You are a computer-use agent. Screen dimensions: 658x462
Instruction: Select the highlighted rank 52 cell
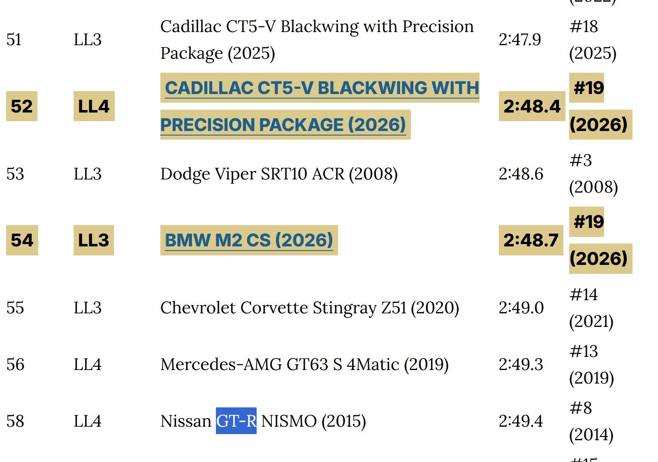click(22, 106)
